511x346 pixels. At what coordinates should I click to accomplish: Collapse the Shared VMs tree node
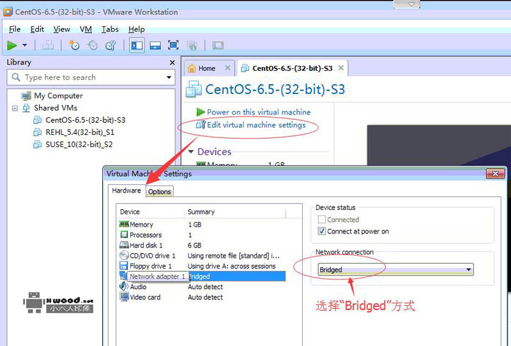(15, 108)
